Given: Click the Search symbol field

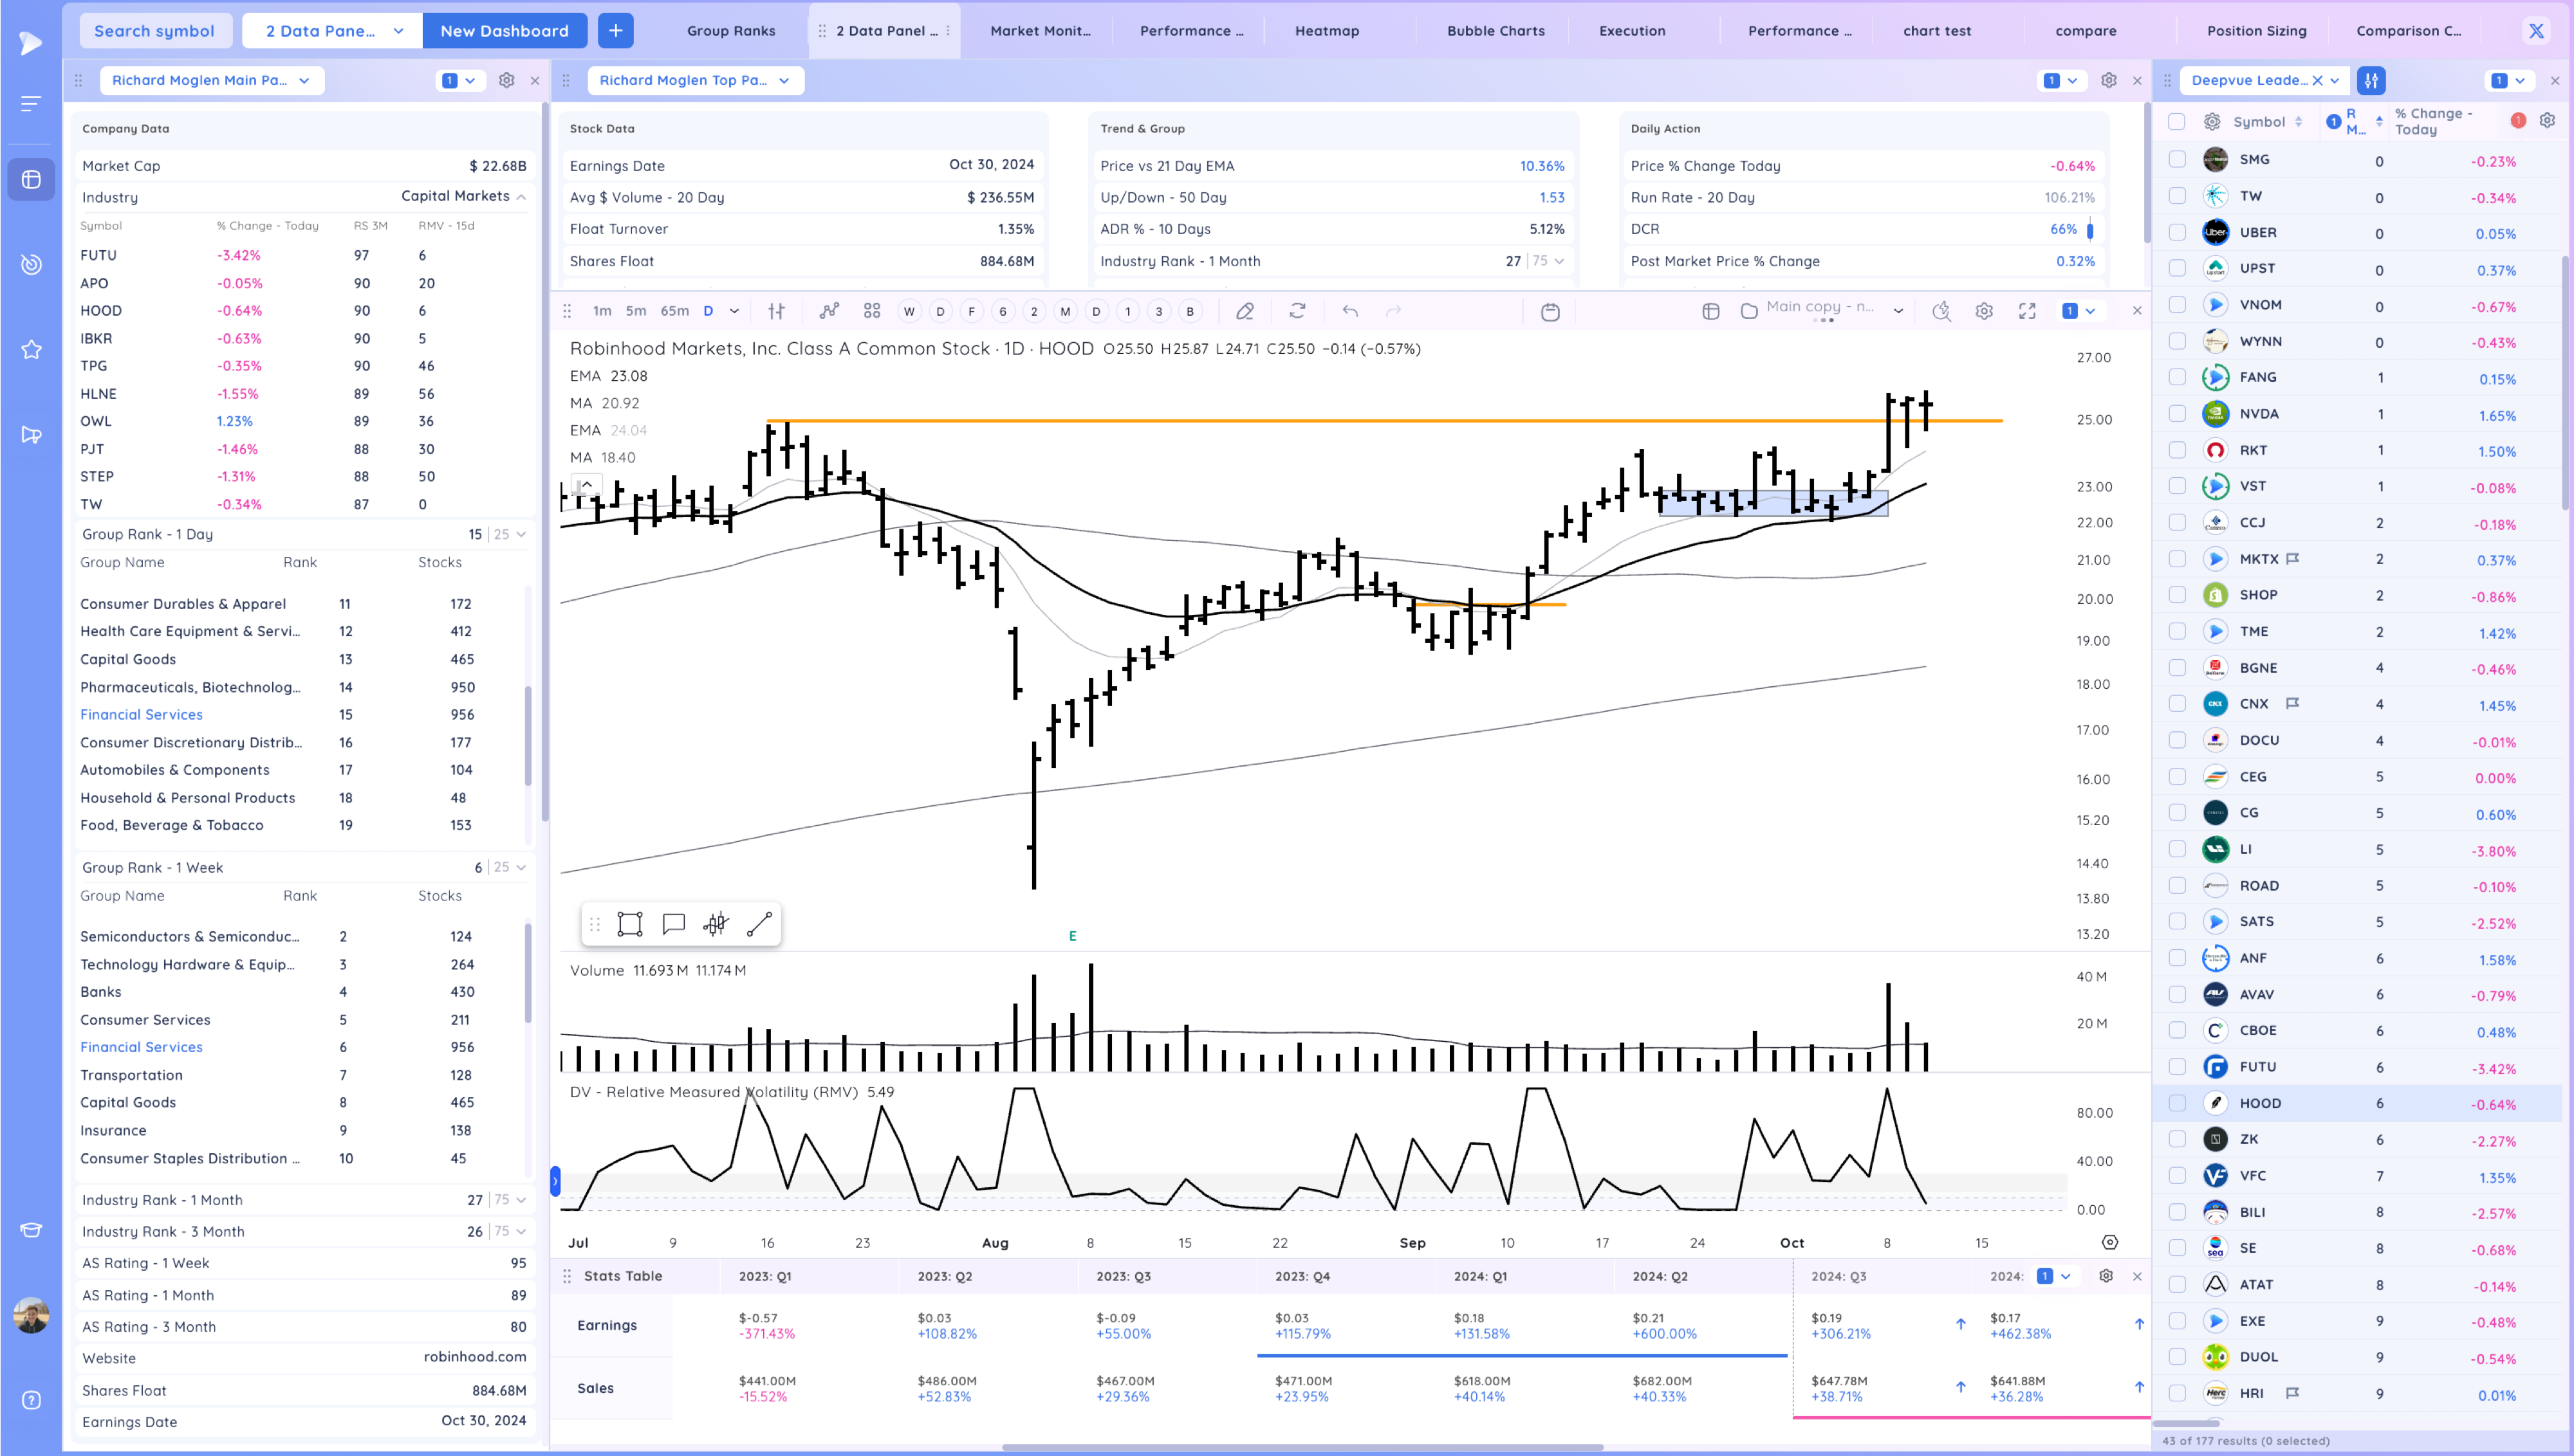Looking at the screenshot, I should click(154, 31).
